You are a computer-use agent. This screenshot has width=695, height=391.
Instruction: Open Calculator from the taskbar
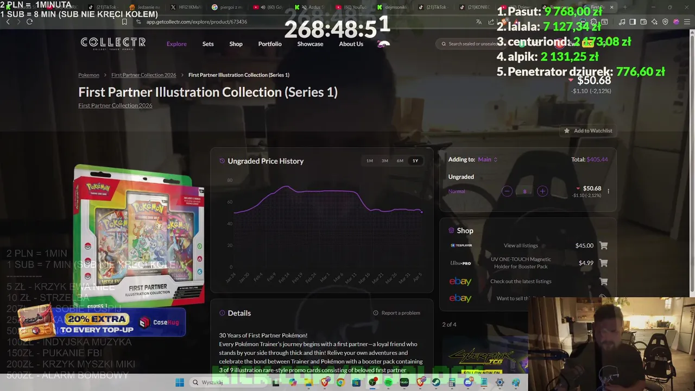pyautogui.click(x=452, y=382)
